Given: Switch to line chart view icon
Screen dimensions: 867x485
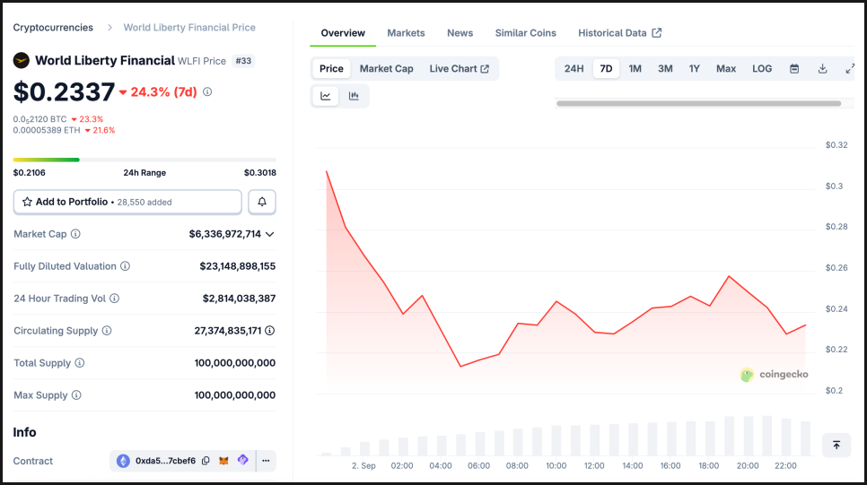Looking at the screenshot, I should pos(326,96).
